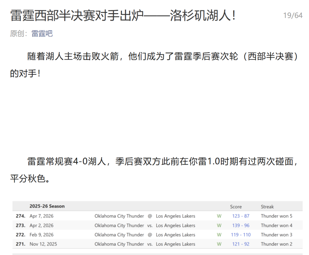
Task: Select game number 274.
Action: point(21,216)
